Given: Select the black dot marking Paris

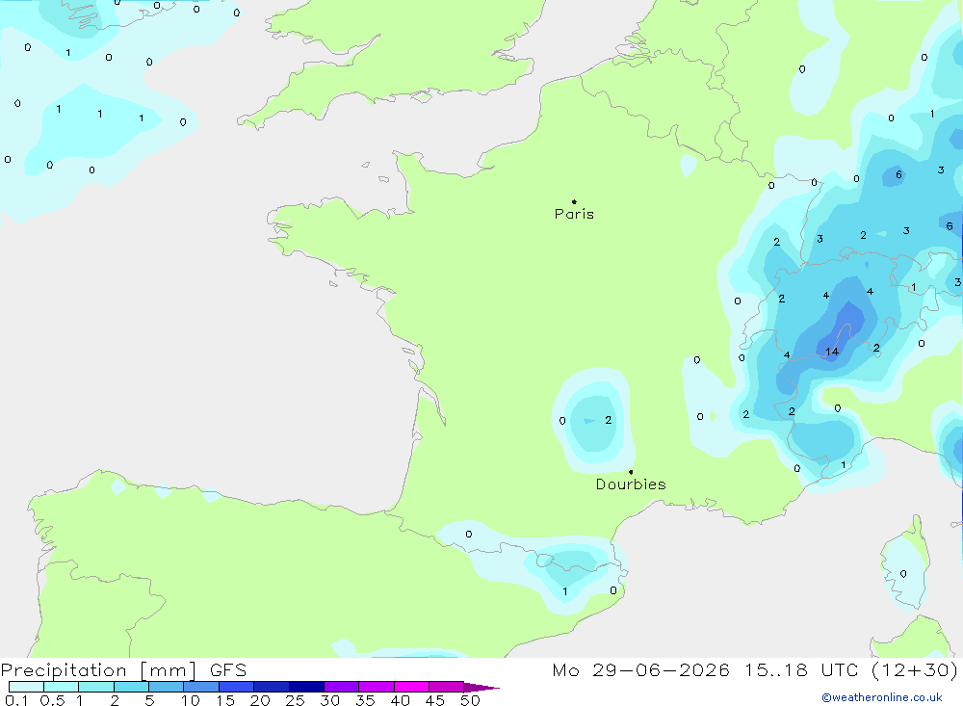Looking at the screenshot, I should 574,201.
